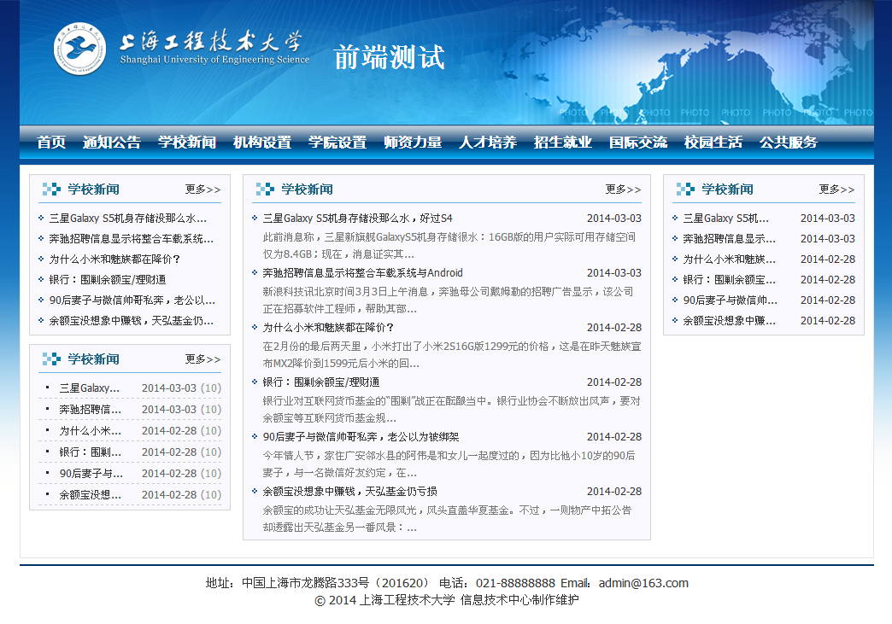This screenshot has width=892, height=624.
Task: Go to 通知公告 in the navigation bar
Action: (112, 143)
